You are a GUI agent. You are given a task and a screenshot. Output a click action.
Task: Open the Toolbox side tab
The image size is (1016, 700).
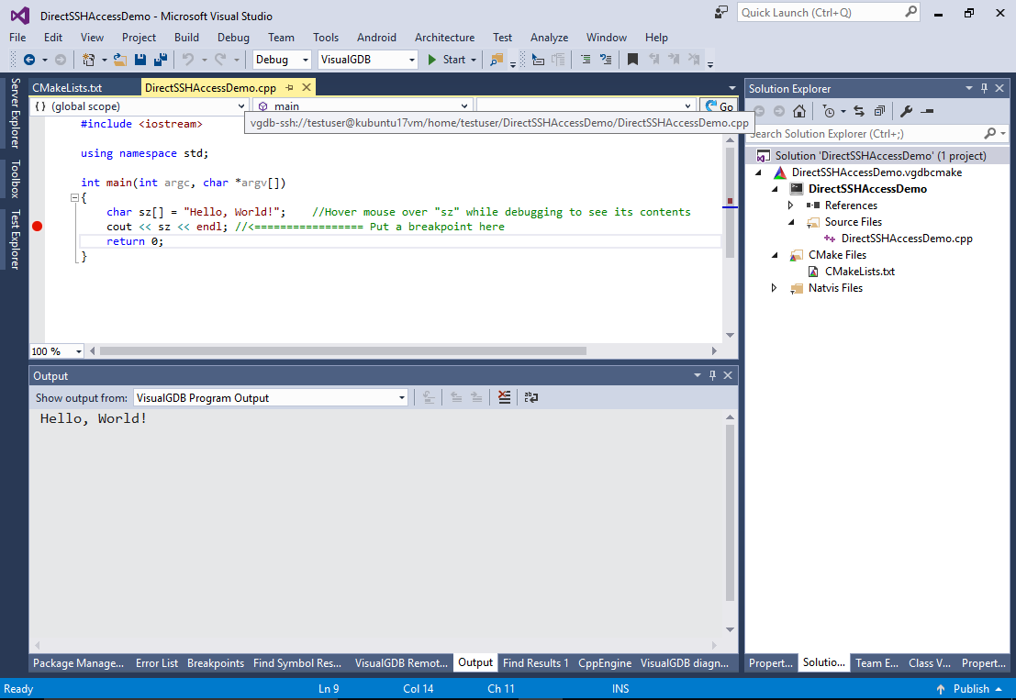[x=15, y=179]
